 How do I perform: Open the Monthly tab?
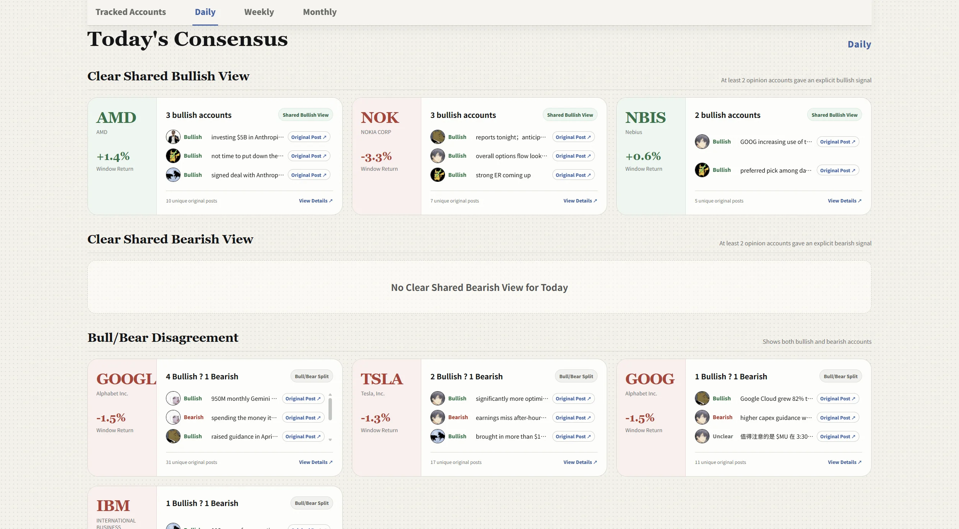(320, 12)
